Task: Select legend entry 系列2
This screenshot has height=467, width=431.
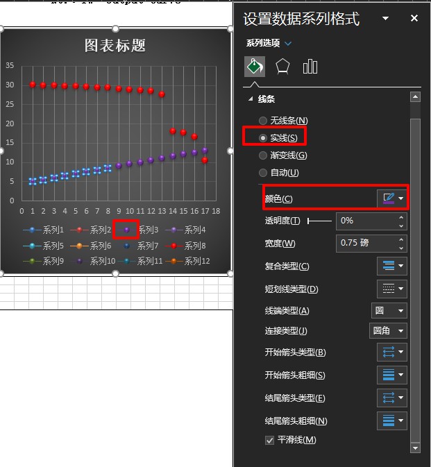Action: point(90,230)
